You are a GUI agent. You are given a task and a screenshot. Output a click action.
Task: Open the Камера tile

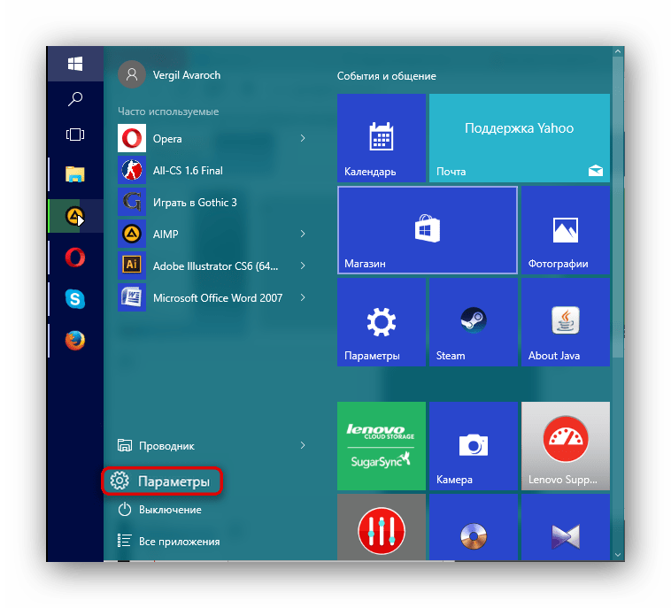pyautogui.click(x=474, y=446)
